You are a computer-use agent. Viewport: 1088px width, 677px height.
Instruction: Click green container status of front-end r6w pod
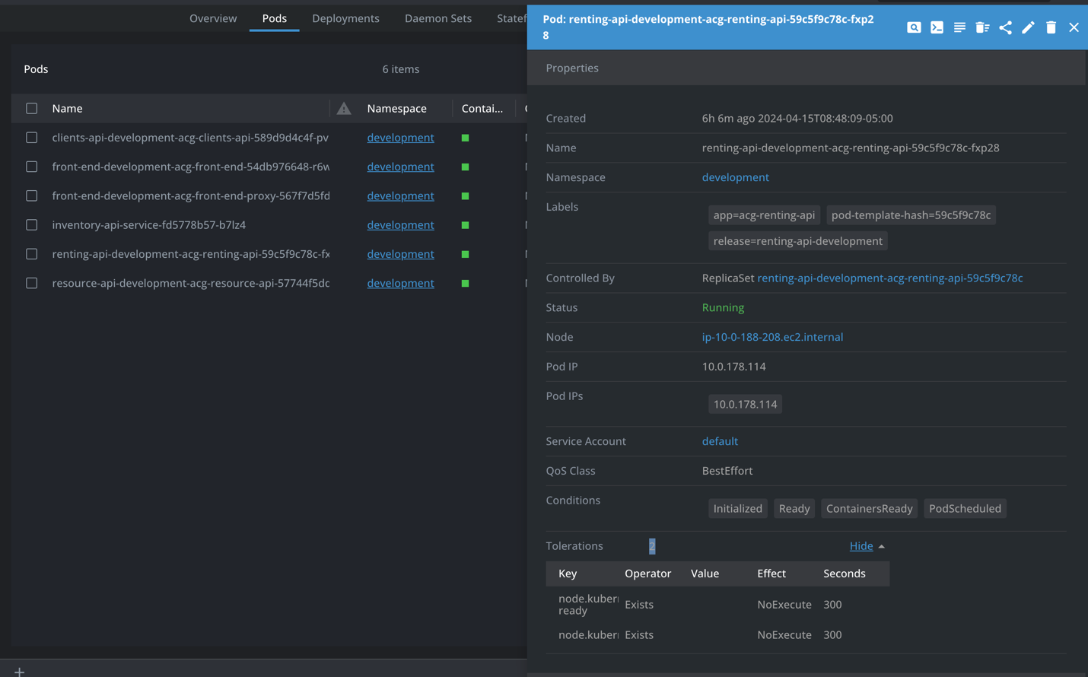pyautogui.click(x=465, y=167)
